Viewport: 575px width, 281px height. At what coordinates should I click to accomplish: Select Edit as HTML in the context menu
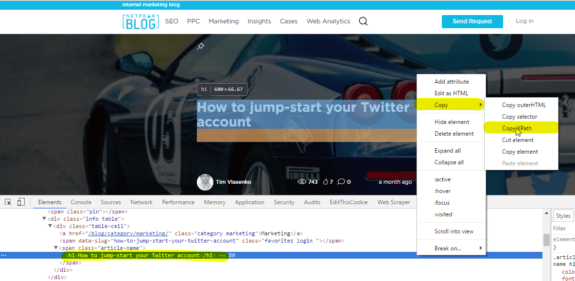(451, 93)
